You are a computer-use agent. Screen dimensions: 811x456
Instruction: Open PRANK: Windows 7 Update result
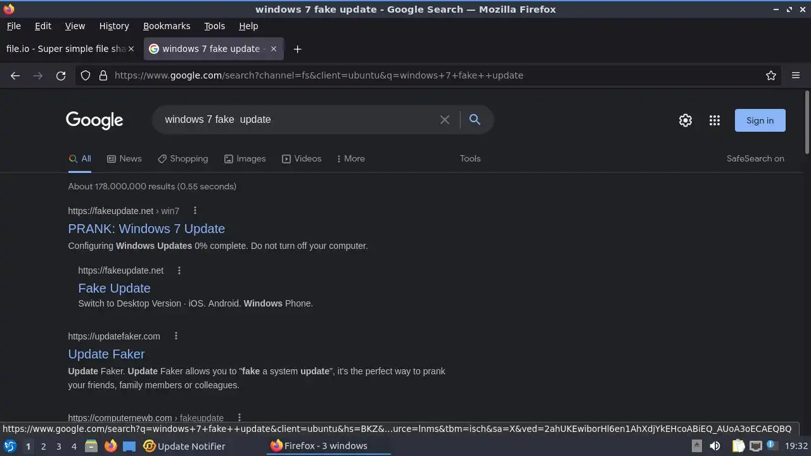tap(146, 229)
